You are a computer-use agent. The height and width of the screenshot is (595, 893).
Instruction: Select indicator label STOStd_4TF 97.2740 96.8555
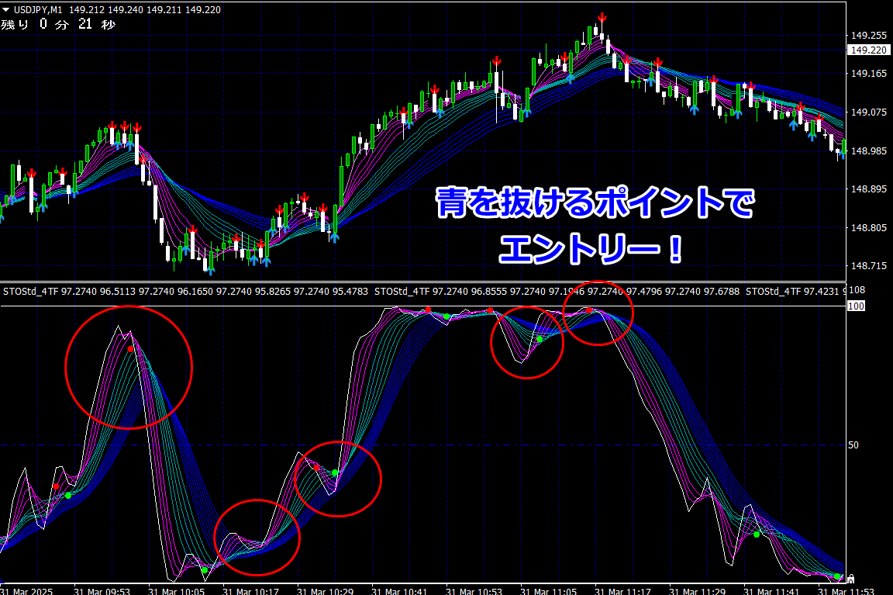point(440,291)
